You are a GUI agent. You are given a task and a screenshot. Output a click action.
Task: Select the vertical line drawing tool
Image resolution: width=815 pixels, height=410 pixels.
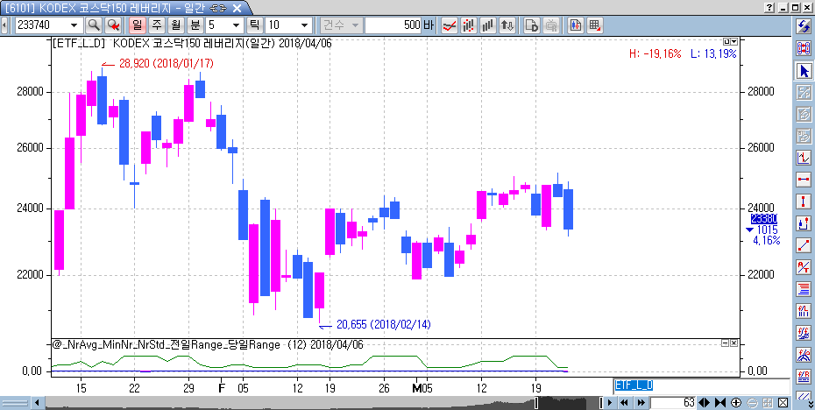tap(803, 201)
